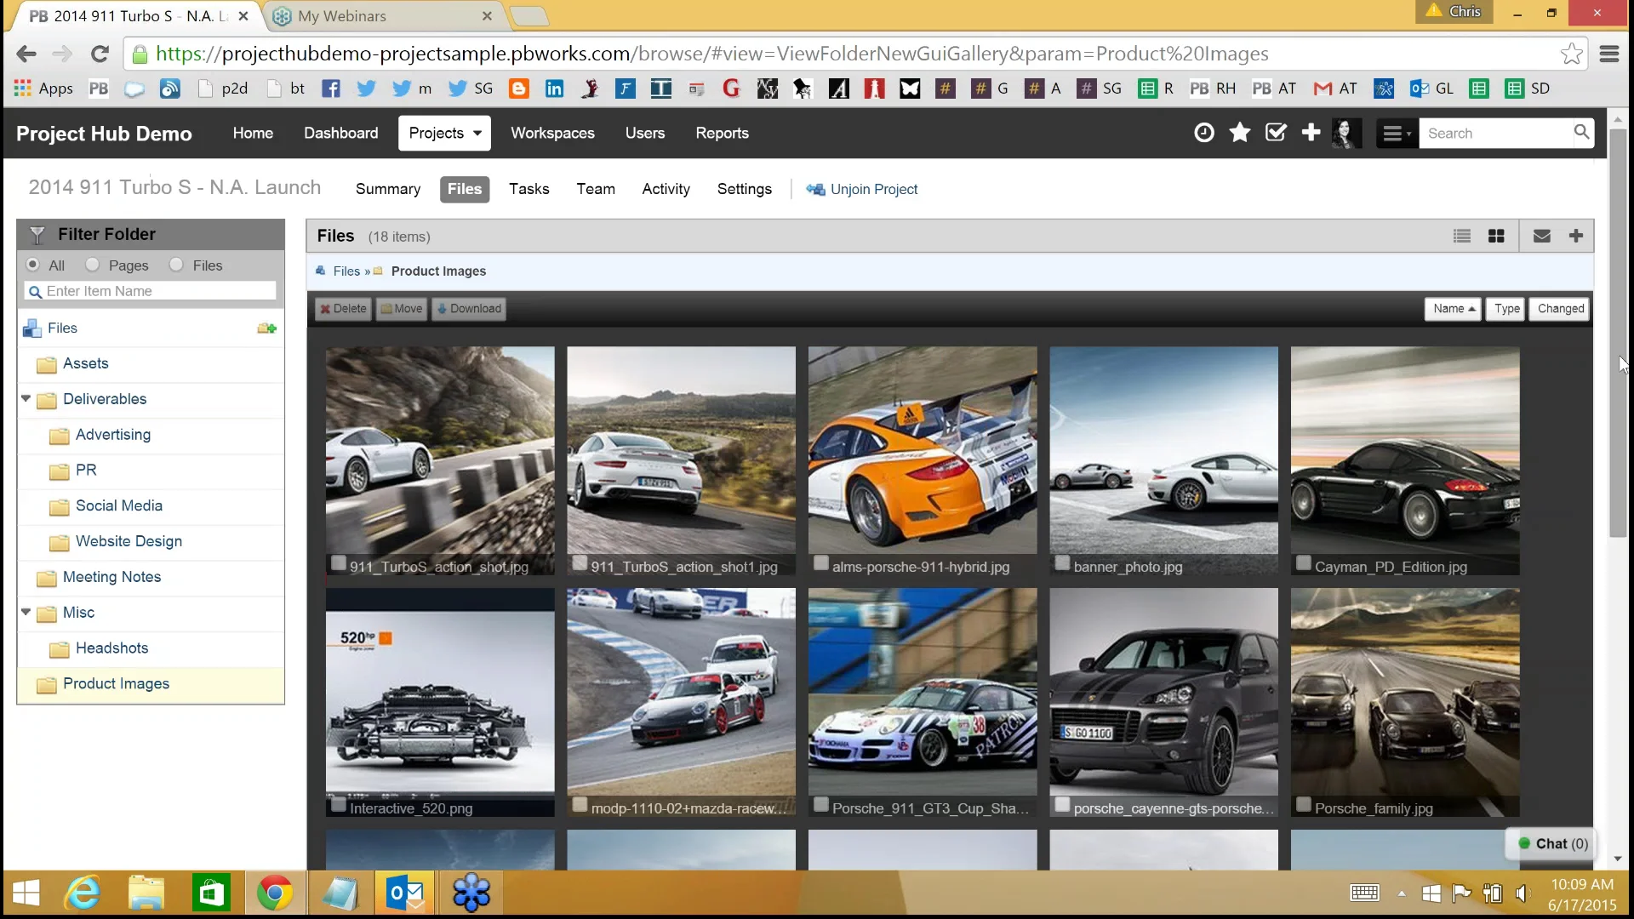Open the File Explorer taskbar icon
Screen dimensions: 1634x919
point(146,893)
